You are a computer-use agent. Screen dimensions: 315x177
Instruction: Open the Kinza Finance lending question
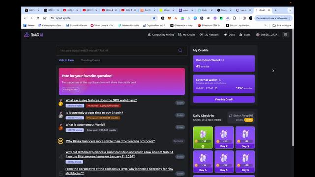pyautogui.click(x=110, y=141)
